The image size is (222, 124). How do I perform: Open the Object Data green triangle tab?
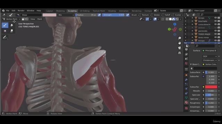[186, 98]
